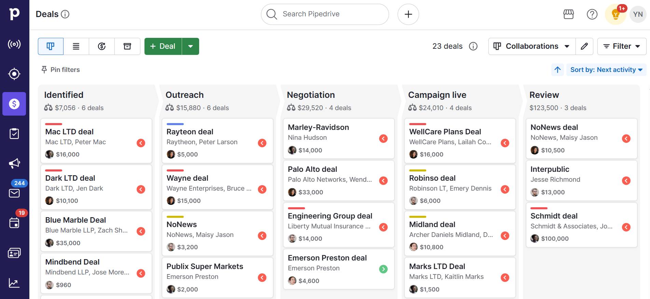Image resolution: width=650 pixels, height=299 pixels.
Task: Click 'Jesse Richmond' on Interpublic card
Action: (555, 179)
